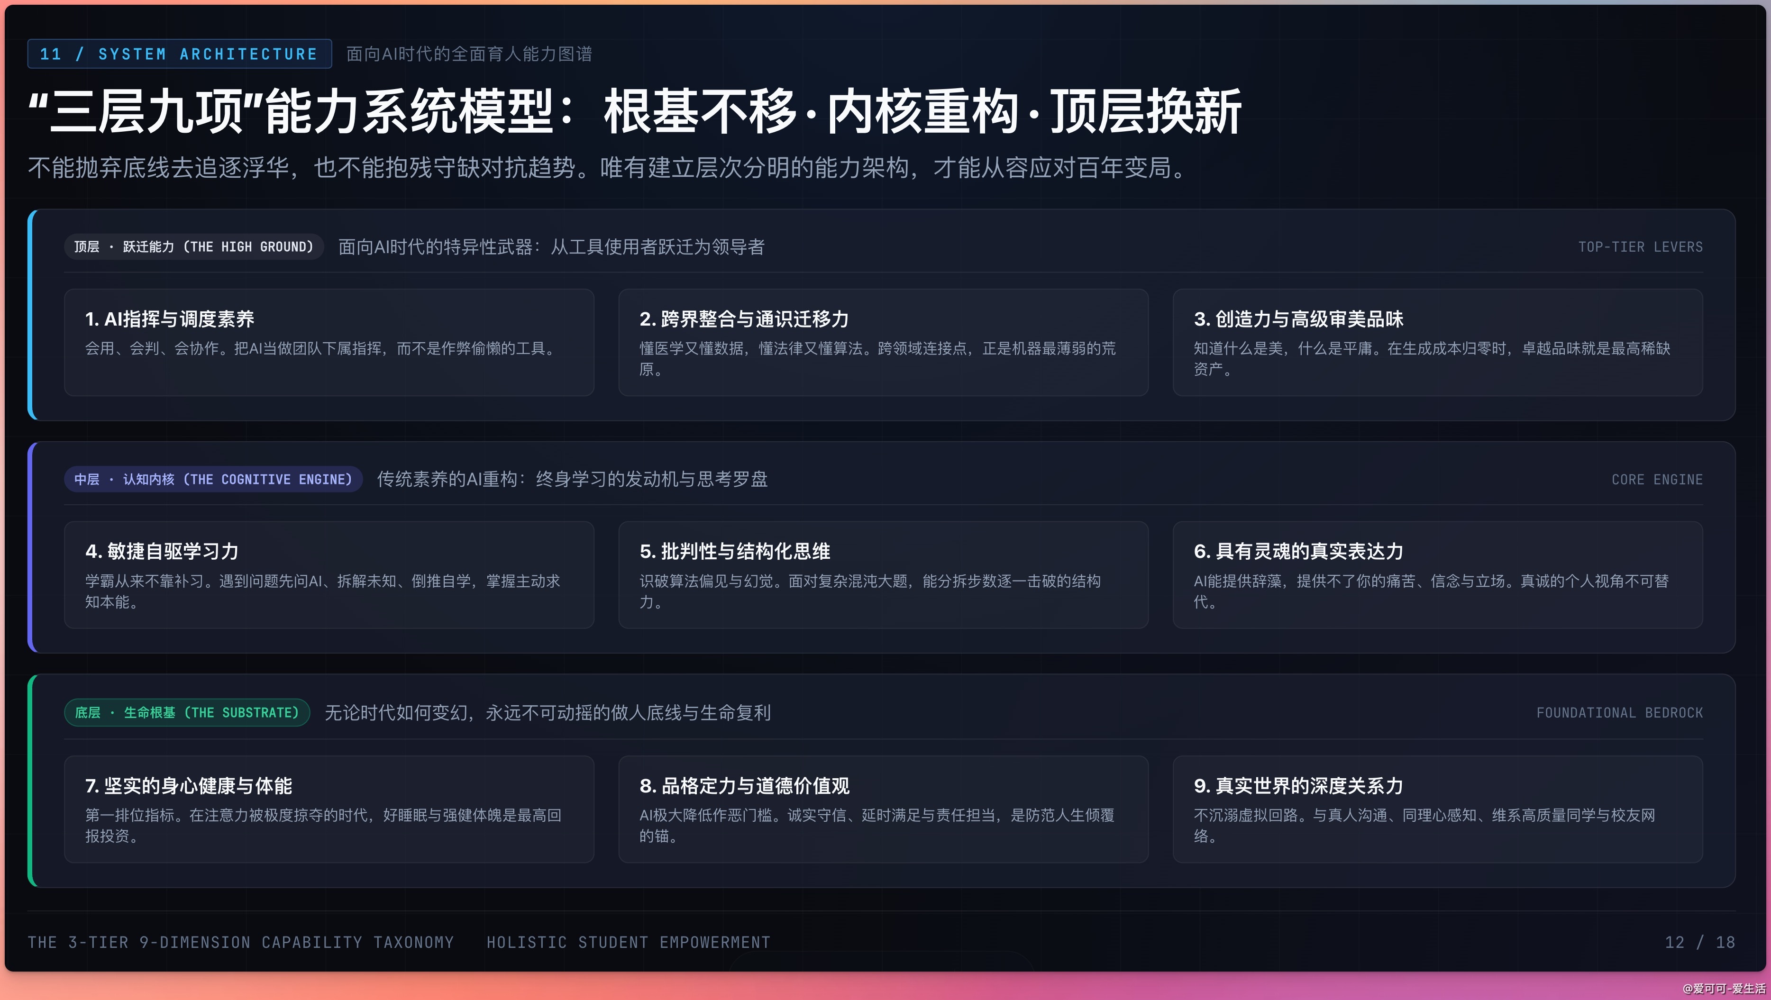
Task: Open the '2. 跨界整合与通识迁移力' card
Action: click(883, 342)
